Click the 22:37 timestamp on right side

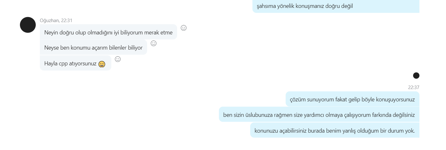click(x=413, y=87)
